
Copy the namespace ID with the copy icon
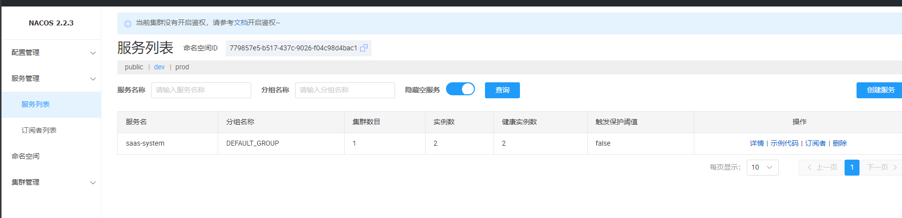[x=364, y=48]
